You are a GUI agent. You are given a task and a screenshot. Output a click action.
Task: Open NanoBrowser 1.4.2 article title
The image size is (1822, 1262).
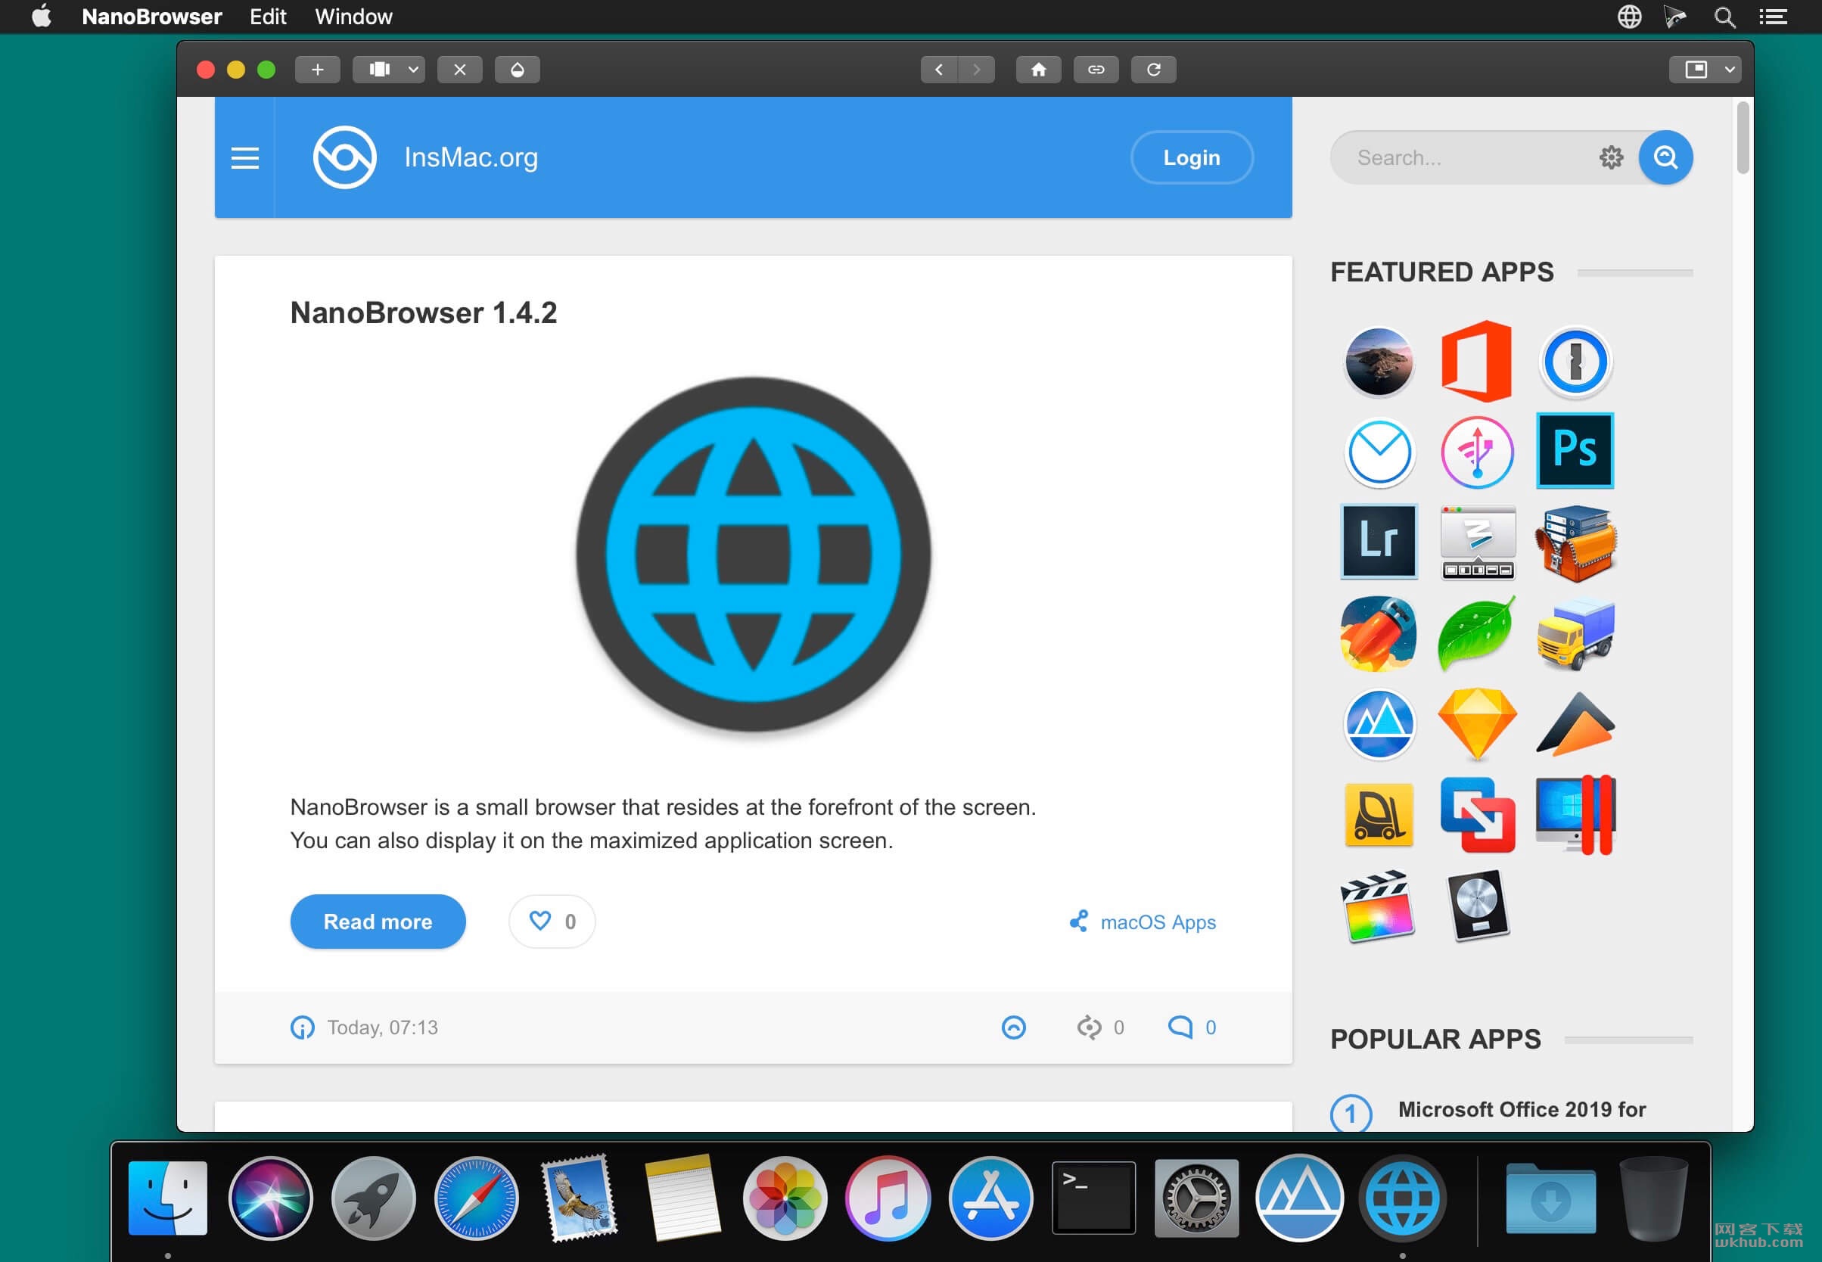(424, 312)
